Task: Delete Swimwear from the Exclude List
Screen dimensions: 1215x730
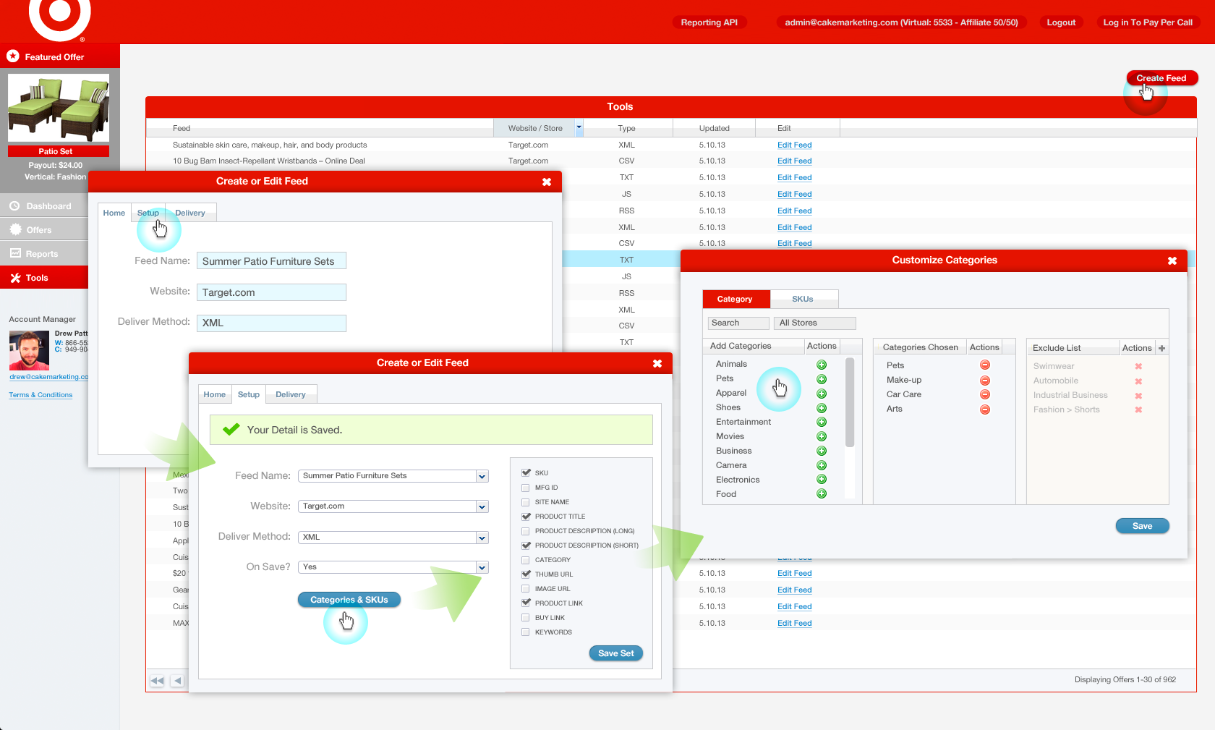Action: (1138, 367)
